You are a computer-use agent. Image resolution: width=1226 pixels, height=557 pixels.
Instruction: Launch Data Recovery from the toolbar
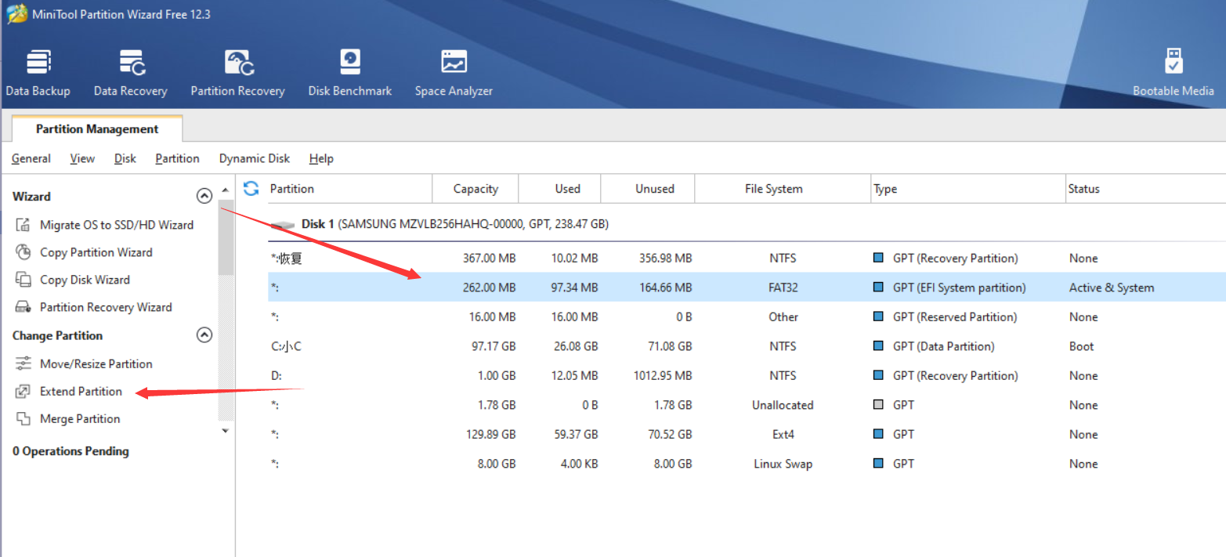coord(130,72)
